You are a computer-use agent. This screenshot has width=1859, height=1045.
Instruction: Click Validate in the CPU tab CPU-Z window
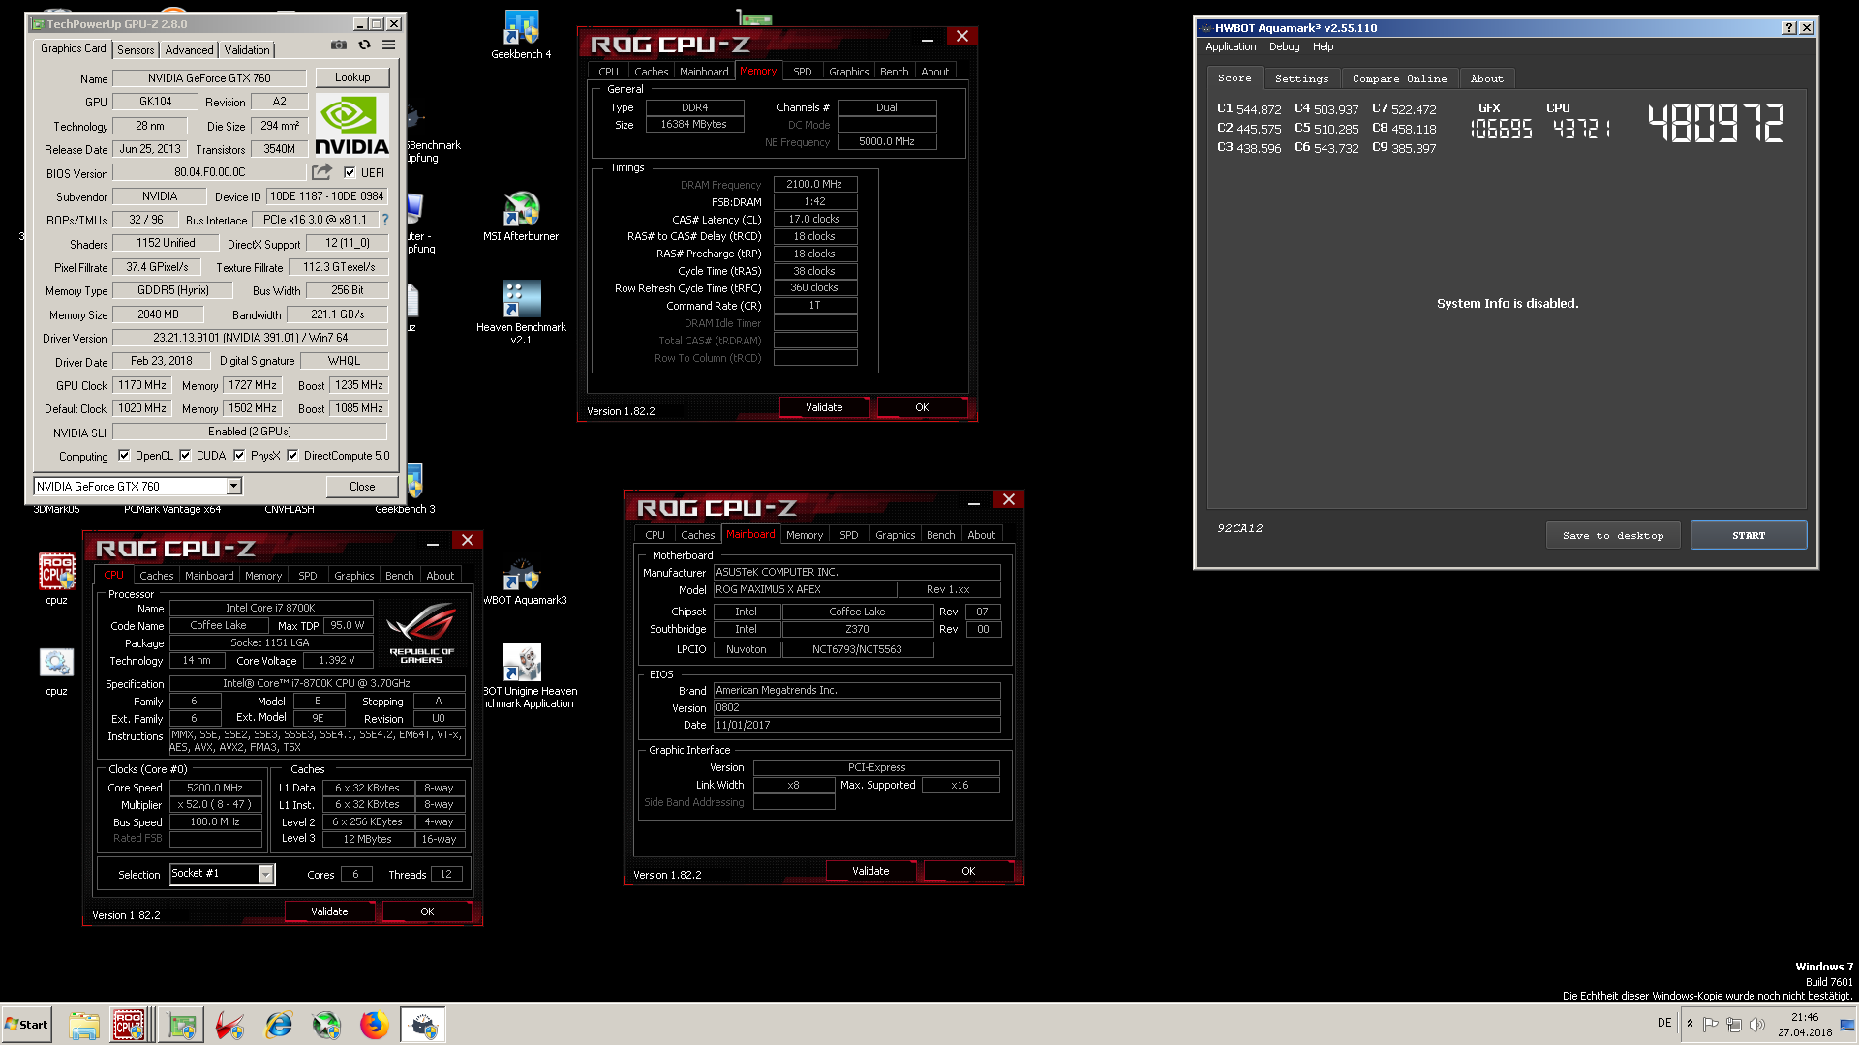tap(329, 911)
